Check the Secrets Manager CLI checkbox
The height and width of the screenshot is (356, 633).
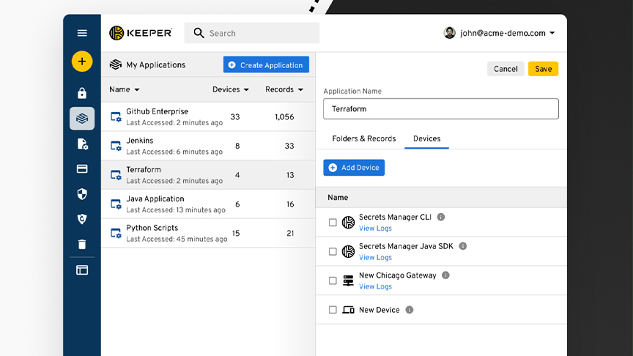pyautogui.click(x=333, y=223)
